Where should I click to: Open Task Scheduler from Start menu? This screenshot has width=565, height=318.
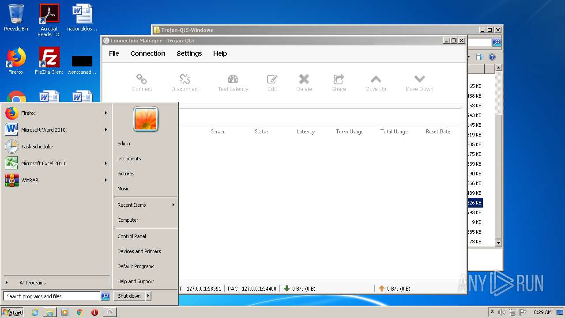coord(56,147)
